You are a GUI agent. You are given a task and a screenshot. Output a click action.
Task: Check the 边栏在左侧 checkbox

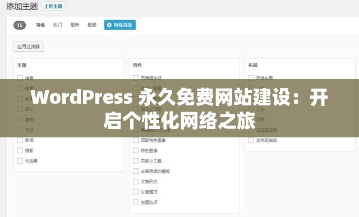[x=251, y=130]
